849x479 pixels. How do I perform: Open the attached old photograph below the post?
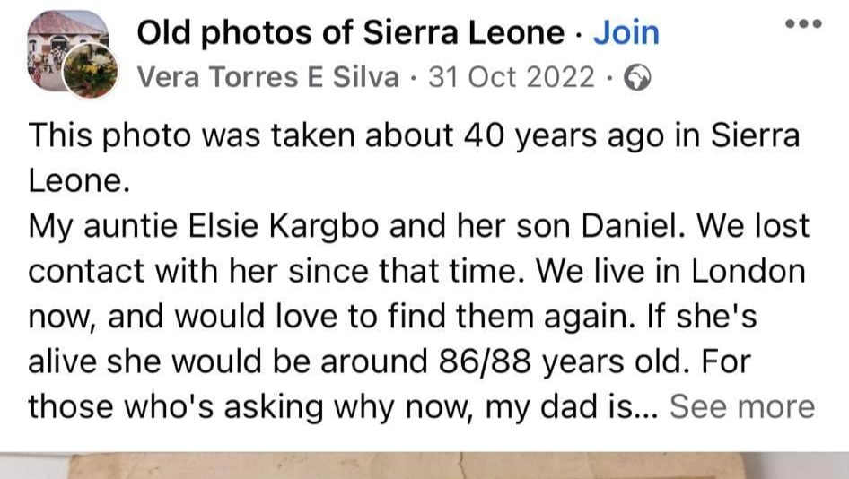coord(424,466)
